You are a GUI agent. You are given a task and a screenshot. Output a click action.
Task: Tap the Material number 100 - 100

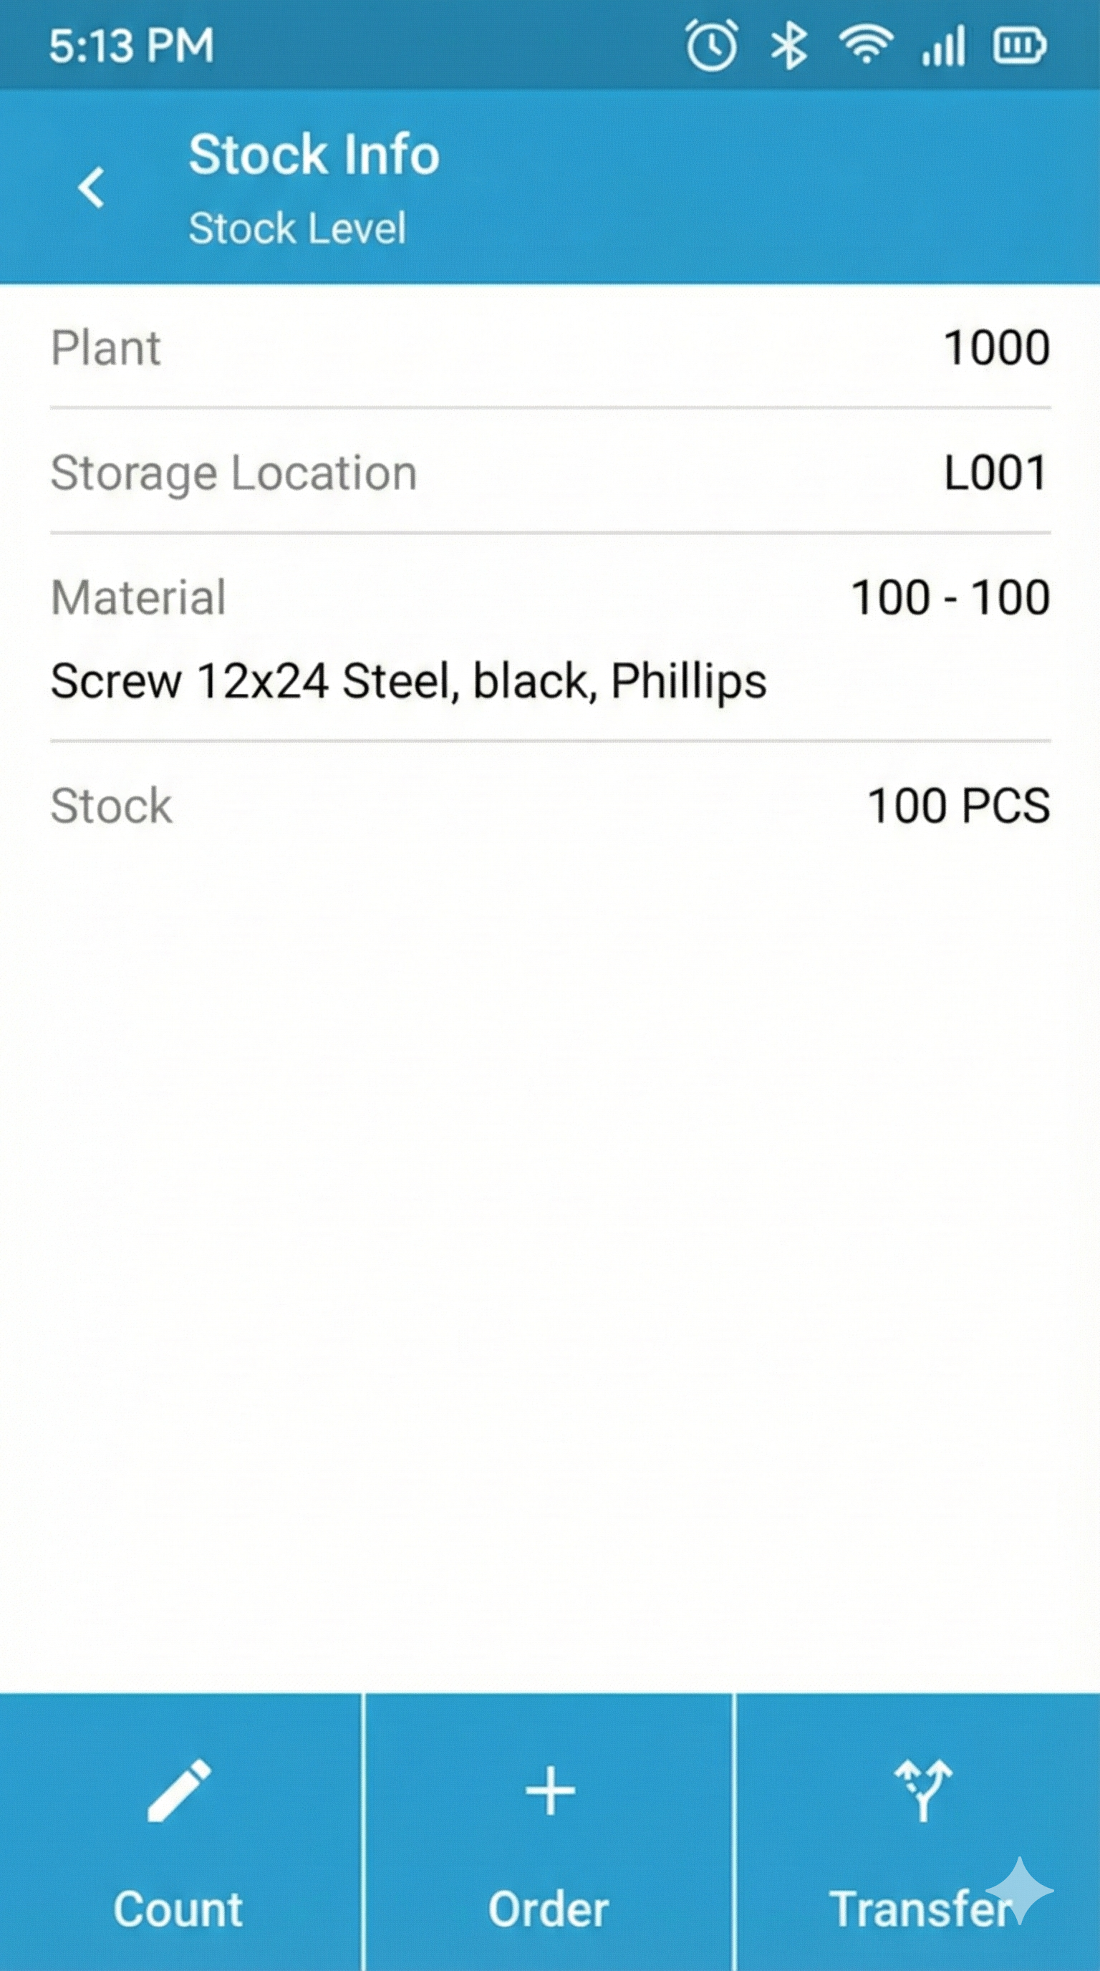pyautogui.click(x=950, y=597)
